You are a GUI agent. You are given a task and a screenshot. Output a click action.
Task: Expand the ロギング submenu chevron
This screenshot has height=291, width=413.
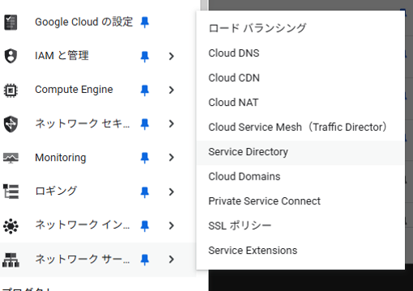coord(171,192)
